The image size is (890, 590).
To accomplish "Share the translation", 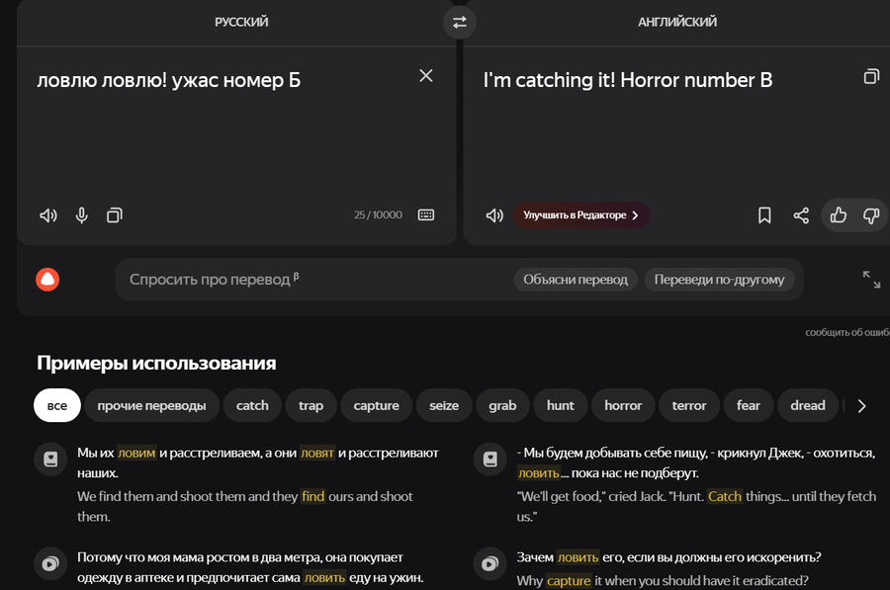I will [801, 215].
